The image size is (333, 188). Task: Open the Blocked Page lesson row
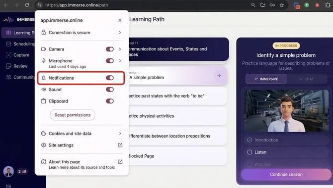point(177,156)
